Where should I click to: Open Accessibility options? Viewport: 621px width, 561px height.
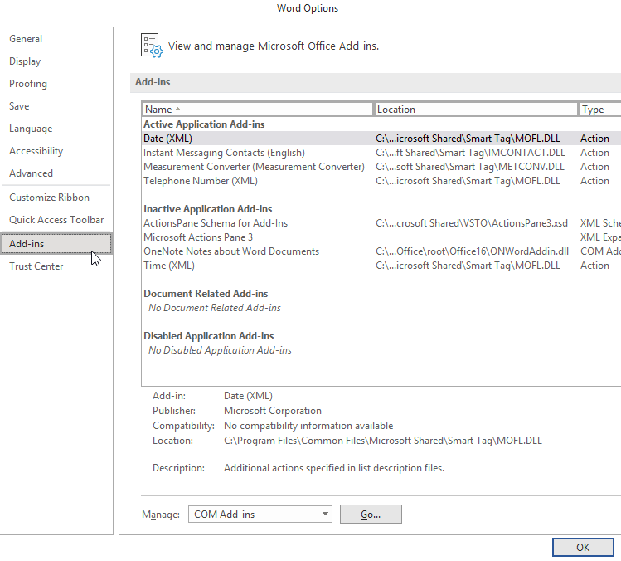coord(36,151)
